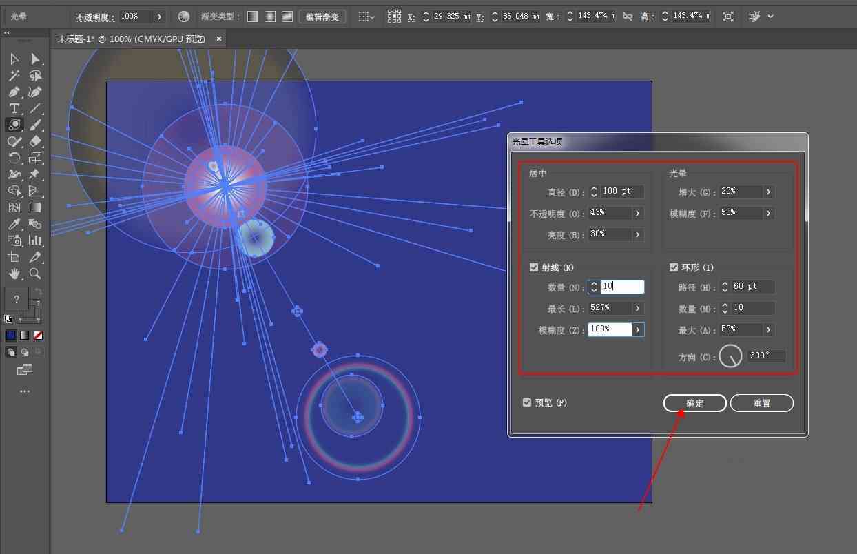This screenshot has height=554, width=857.
Task: Click the blue Color fill swatch
Action: pos(11,336)
